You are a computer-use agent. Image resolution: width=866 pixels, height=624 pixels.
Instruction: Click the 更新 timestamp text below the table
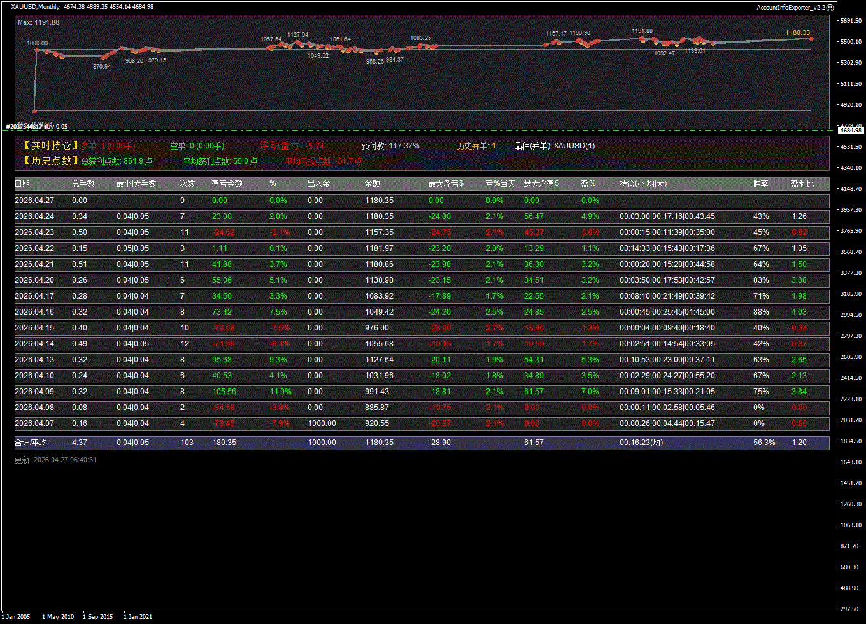click(55, 460)
